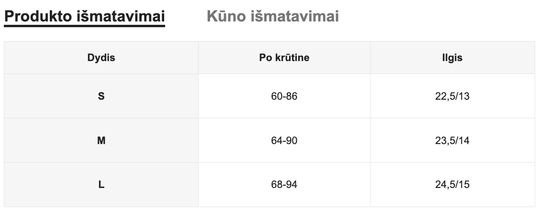Click the 22,5/13 length value

point(452,96)
